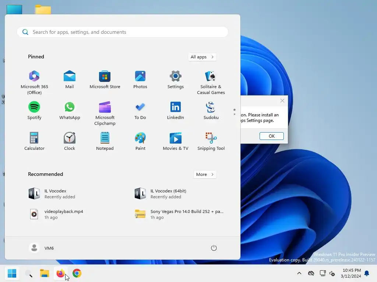Go to next pinned apps page dot
Viewport: 377px width, 282px height.
click(x=235, y=114)
